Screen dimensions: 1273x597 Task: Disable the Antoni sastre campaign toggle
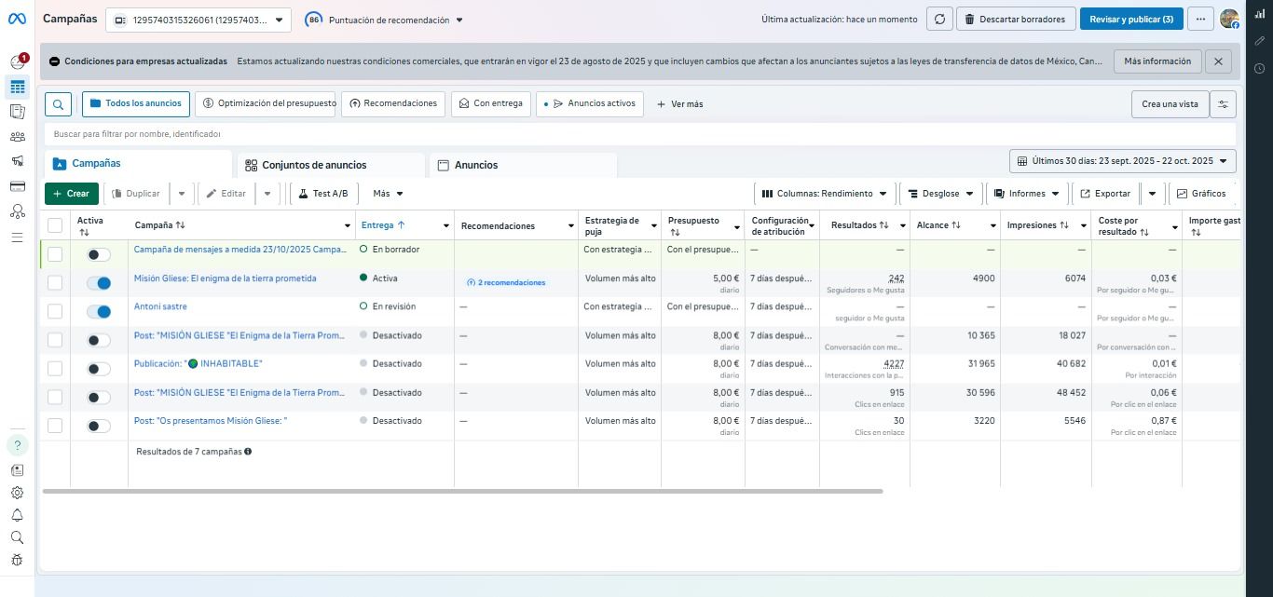tap(98, 311)
